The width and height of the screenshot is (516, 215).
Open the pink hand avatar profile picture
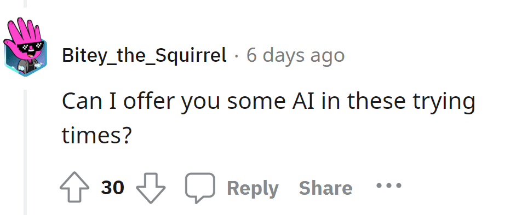click(25, 47)
